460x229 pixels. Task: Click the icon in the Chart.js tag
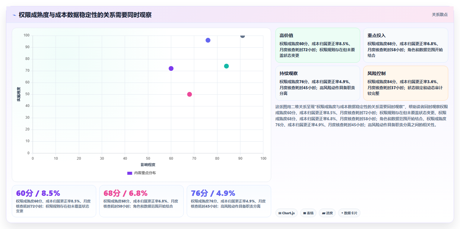pos(280,213)
